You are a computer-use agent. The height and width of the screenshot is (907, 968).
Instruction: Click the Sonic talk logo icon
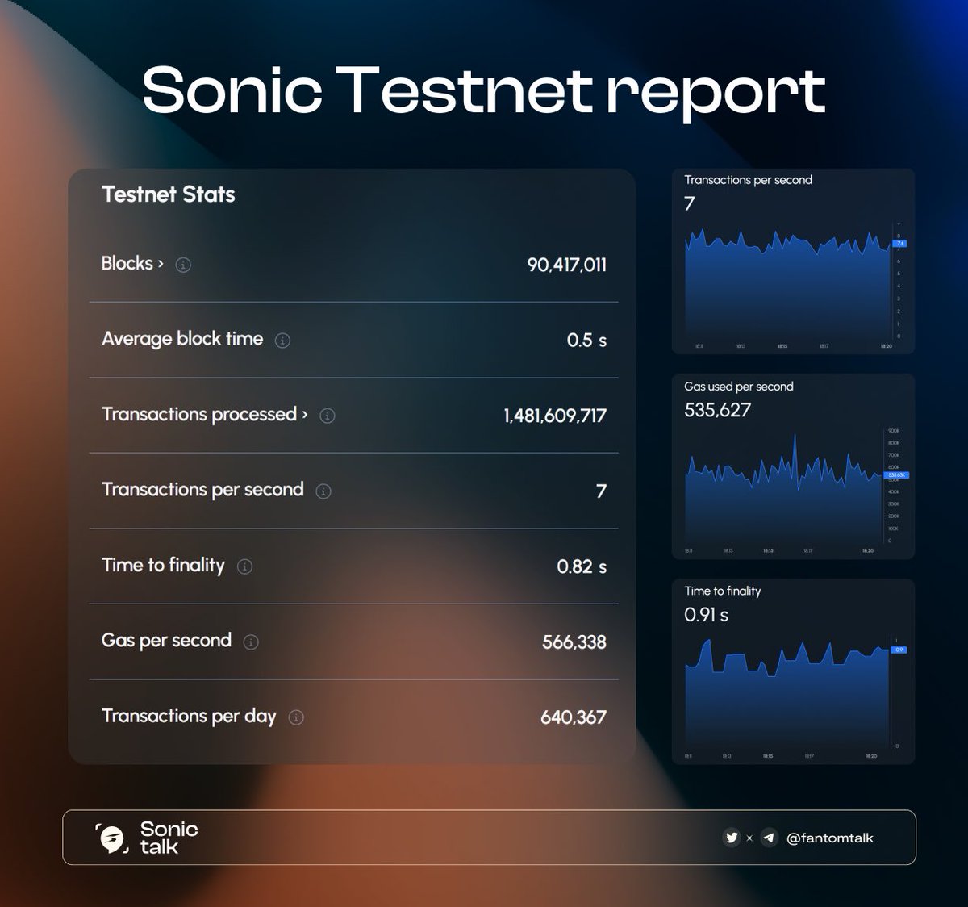[x=111, y=838]
